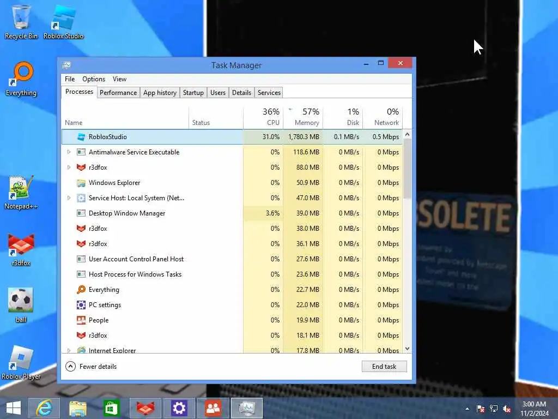Sort by the Status column header
The width and height of the screenshot is (558, 419).
tap(216, 118)
